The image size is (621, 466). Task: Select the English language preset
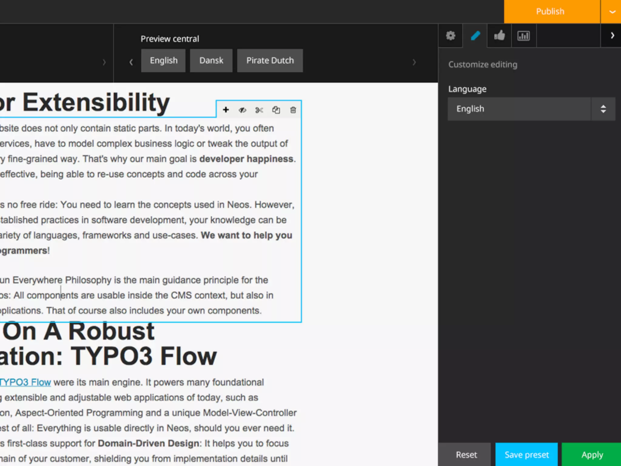pos(163,61)
